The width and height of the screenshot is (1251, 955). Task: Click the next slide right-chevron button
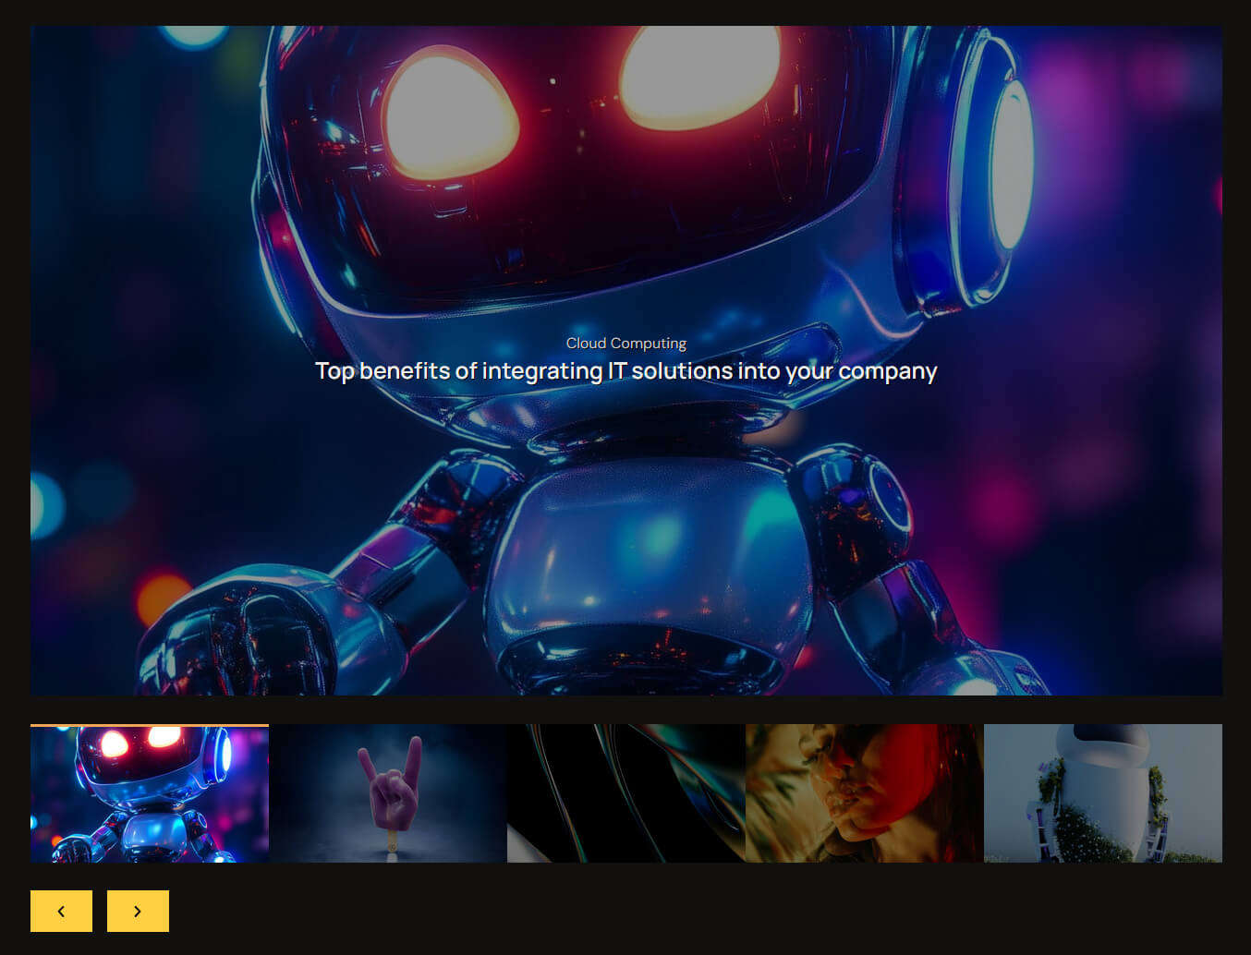coord(138,911)
